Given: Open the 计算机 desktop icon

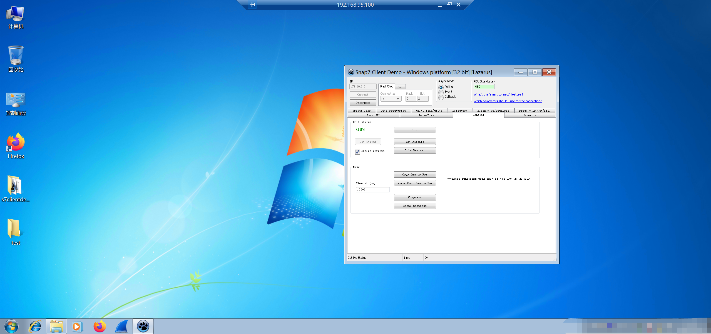Looking at the screenshot, I should 16,17.
